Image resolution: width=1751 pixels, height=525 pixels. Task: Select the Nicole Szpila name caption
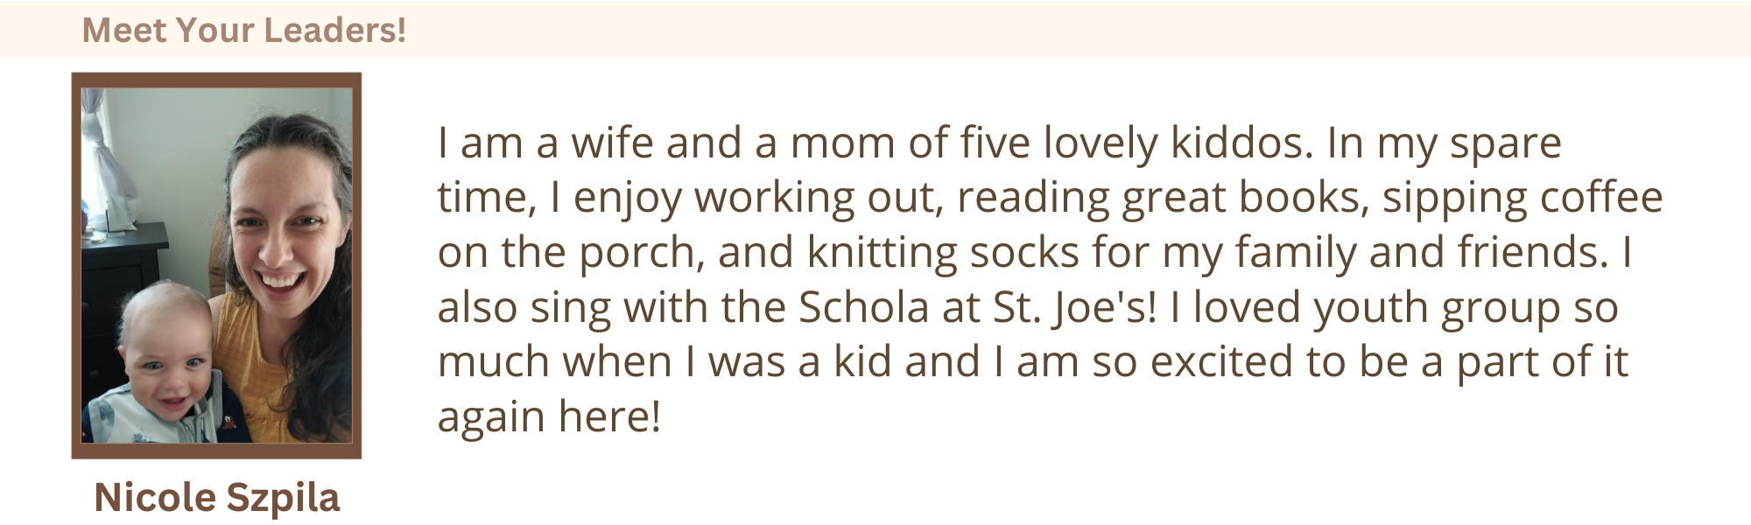[216, 498]
